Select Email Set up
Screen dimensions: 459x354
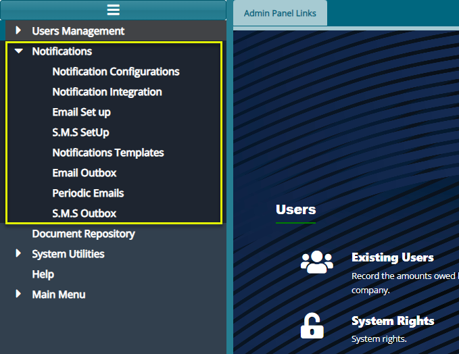[x=81, y=112]
